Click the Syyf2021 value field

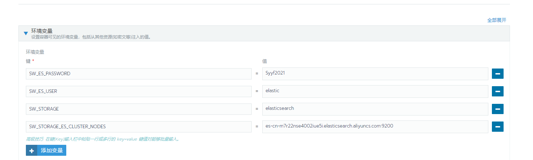click(375, 74)
